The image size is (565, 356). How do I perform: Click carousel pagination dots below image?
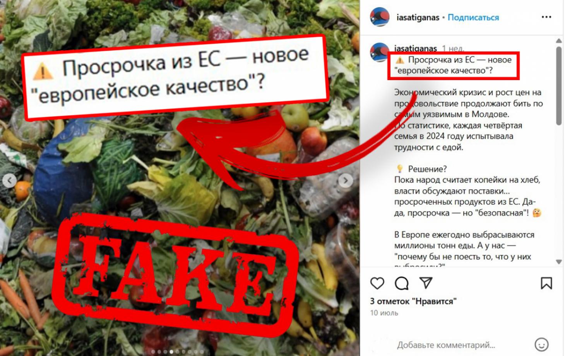pos(178,352)
